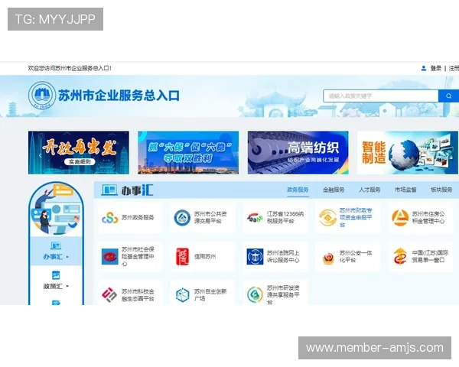The width and height of the screenshot is (459, 367).
Task: Open 苏州市研发资源共享服务平台 icon
Action: point(255,294)
